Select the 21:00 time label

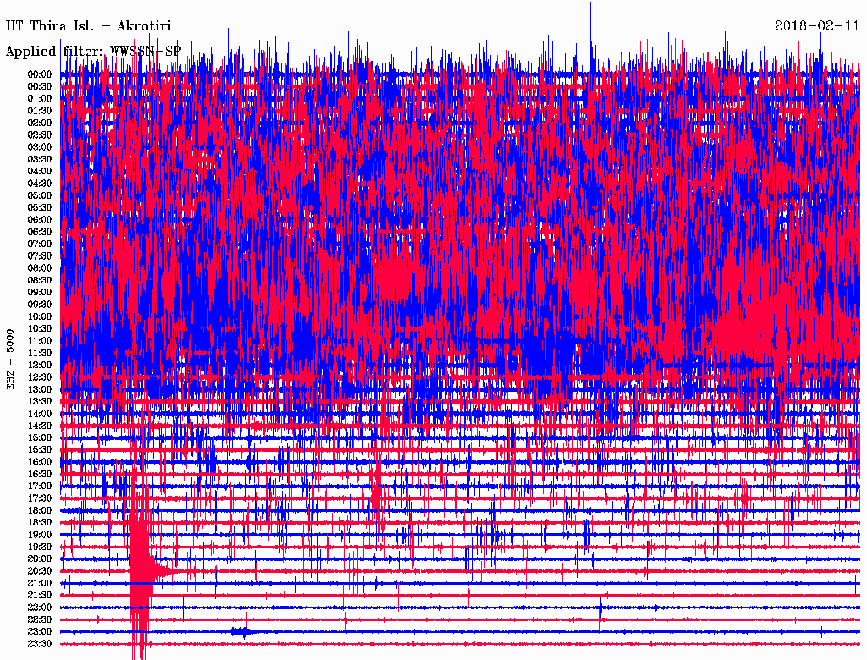point(40,583)
